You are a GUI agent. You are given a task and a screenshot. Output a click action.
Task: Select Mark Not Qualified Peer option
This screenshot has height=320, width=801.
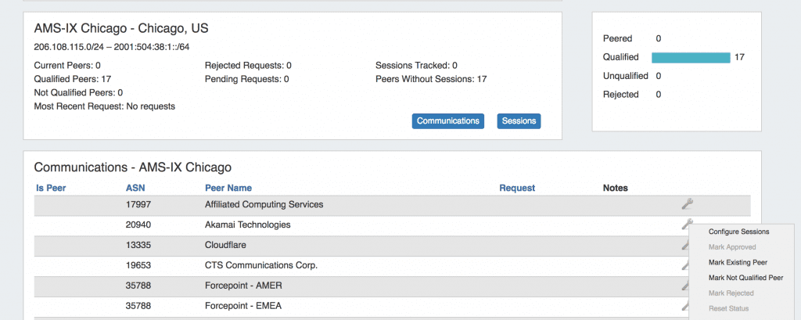[745, 278]
